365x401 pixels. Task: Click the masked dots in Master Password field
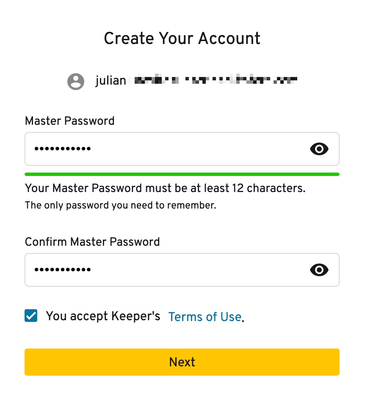coord(62,148)
